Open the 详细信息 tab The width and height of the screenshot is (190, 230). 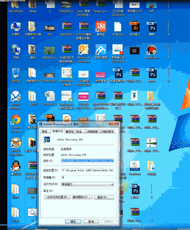[x=92, y=131]
